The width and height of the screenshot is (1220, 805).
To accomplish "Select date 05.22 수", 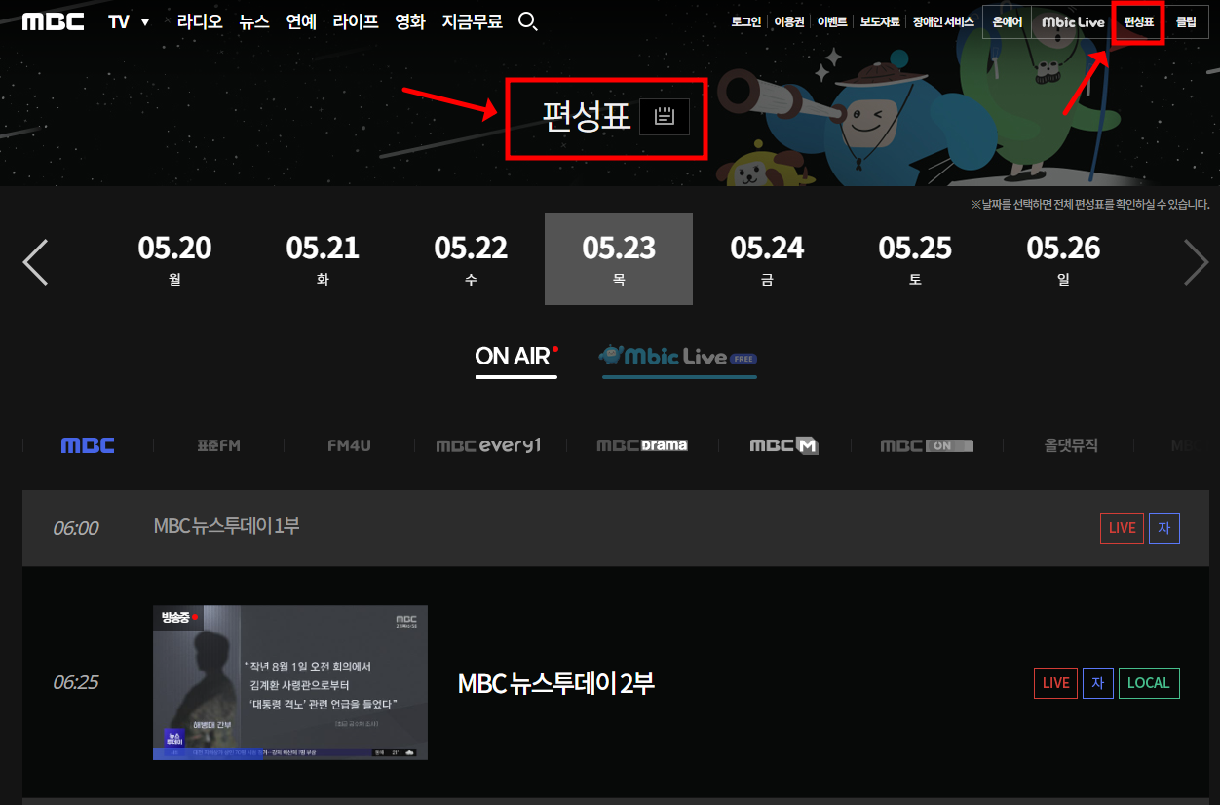I will click(x=471, y=259).
